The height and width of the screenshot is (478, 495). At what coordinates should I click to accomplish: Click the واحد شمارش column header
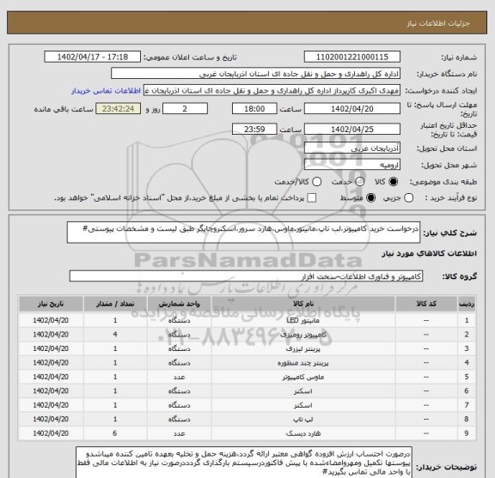[179, 304]
